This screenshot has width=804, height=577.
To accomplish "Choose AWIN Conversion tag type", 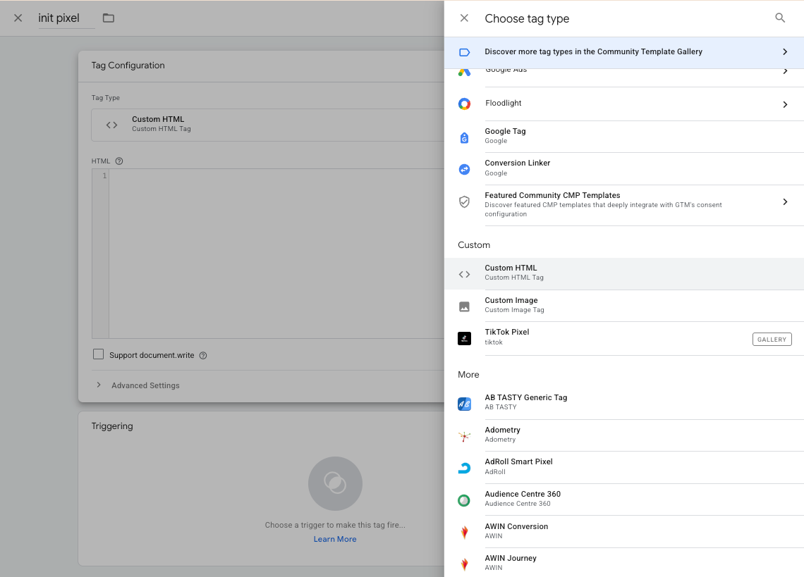I will click(x=516, y=531).
